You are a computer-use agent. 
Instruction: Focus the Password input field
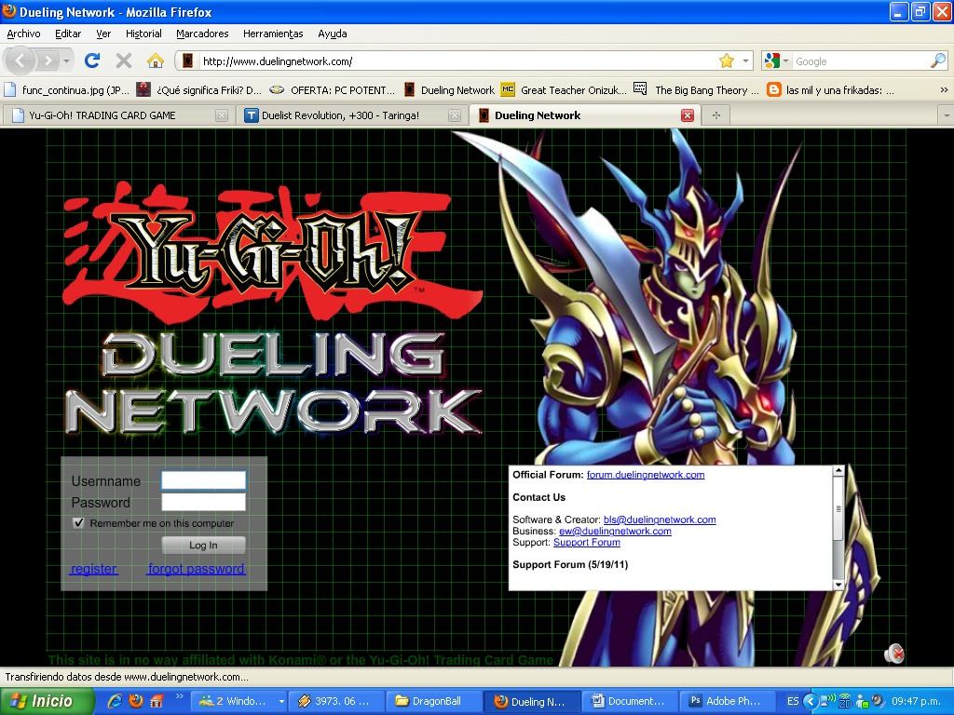pos(203,502)
